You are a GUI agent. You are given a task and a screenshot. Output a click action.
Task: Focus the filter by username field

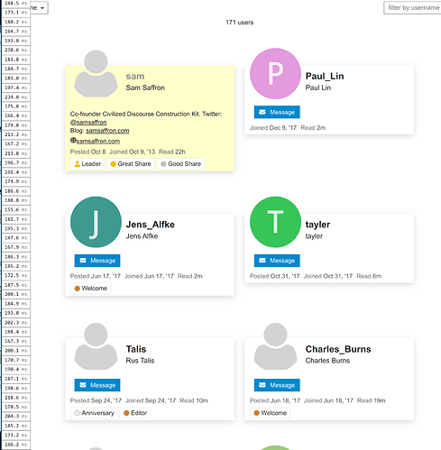click(412, 8)
